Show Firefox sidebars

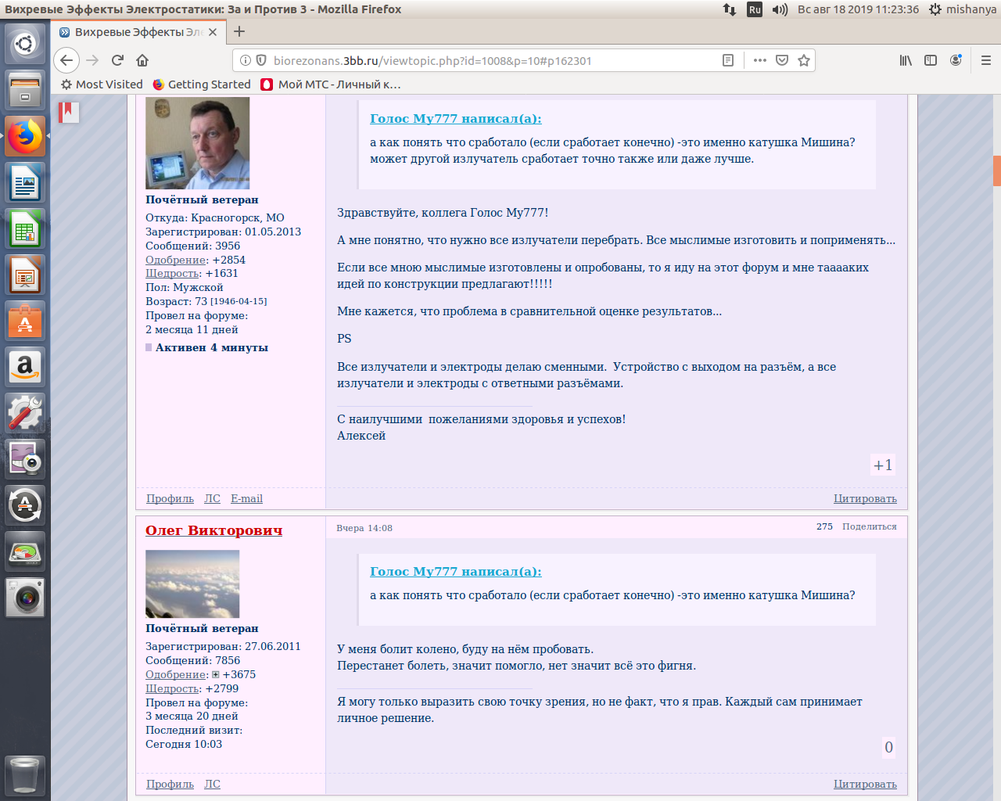[x=931, y=60]
